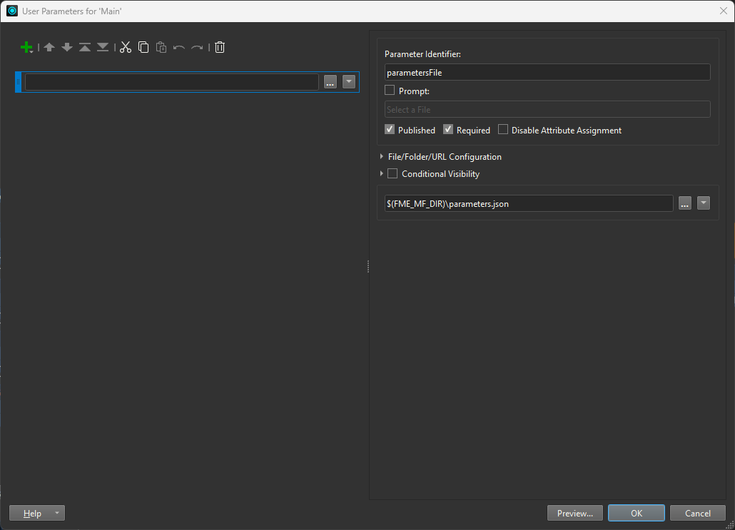The height and width of the screenshot is (530, 735).
Task: Add a new user parameter
Action: click(26, 47)
